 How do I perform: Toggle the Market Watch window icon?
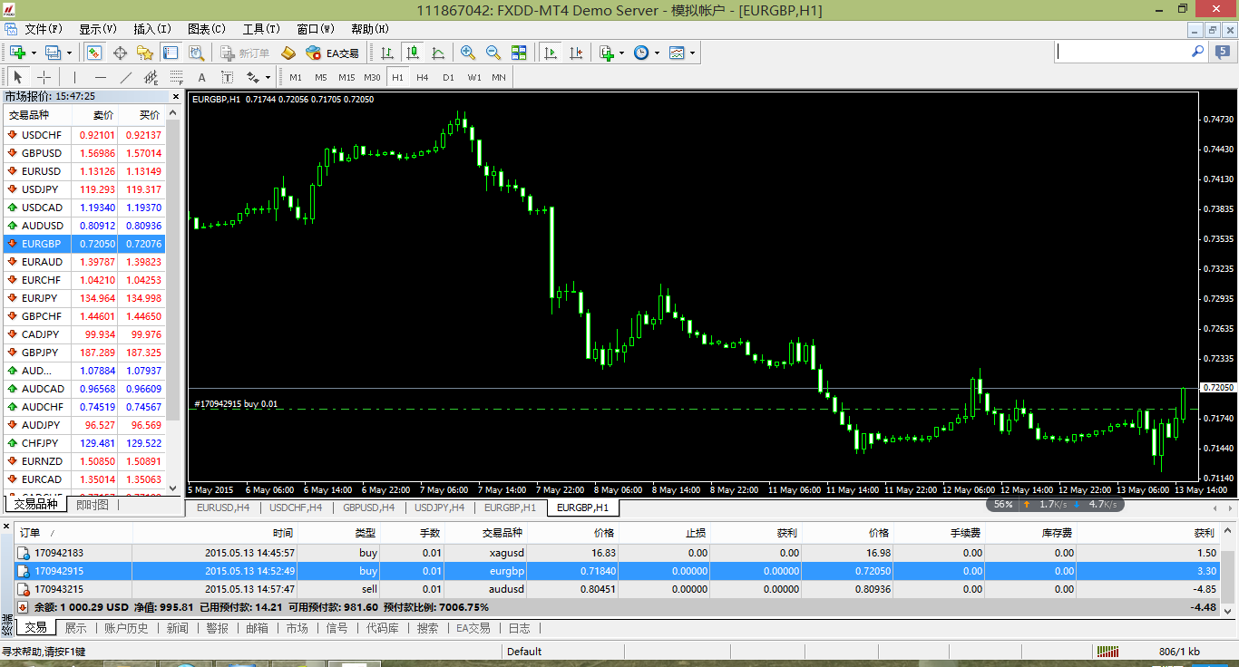pos(94,53)
